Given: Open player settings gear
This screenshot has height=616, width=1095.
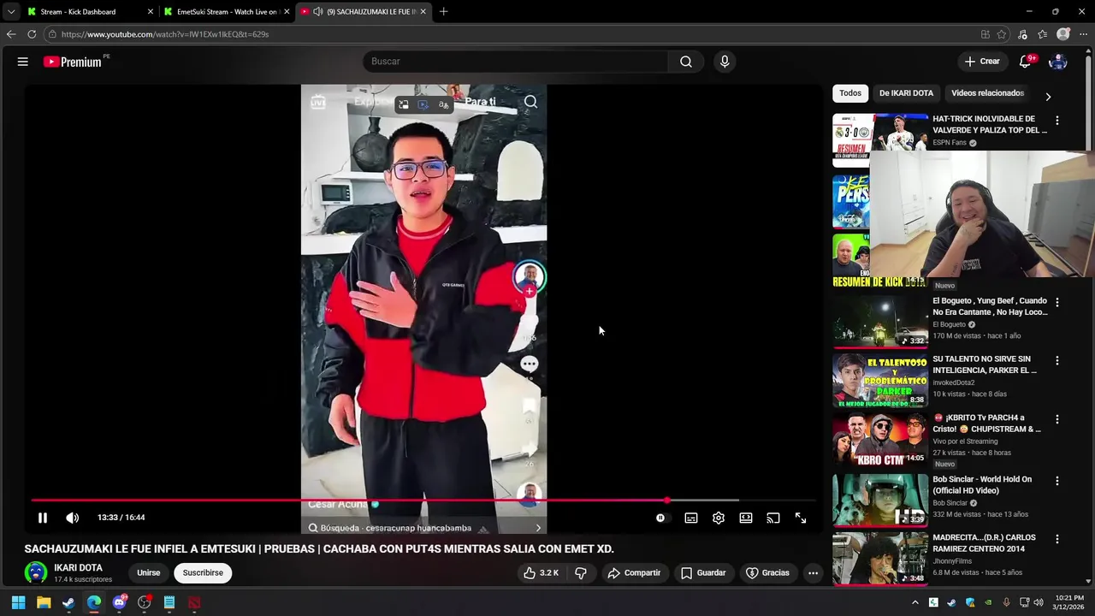Looking at the screenshot, I should [719, 518].
